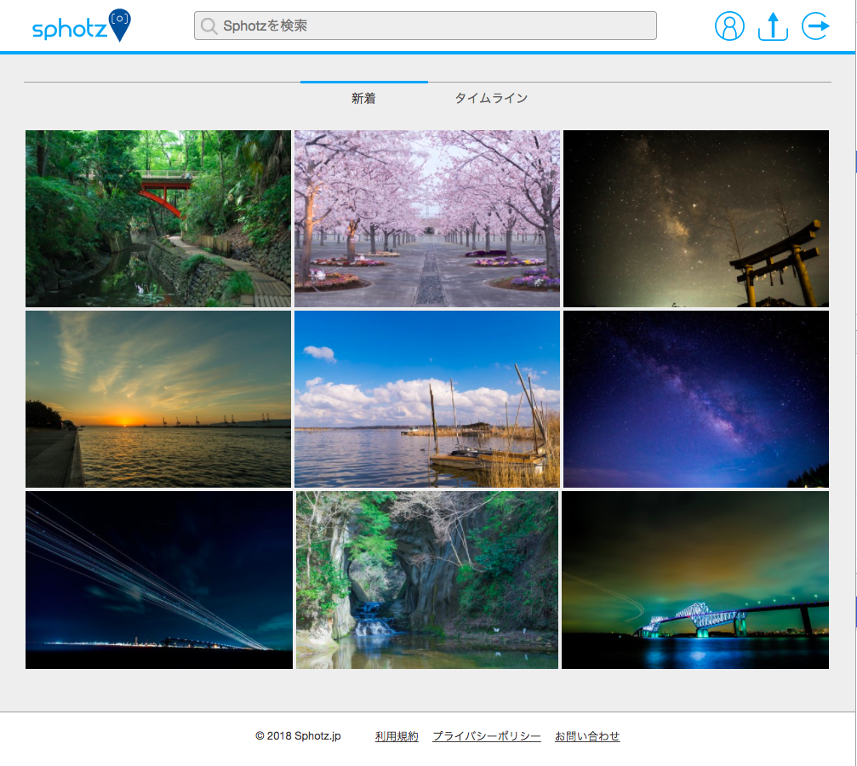Click the Sphotzを検索 search field
Screen dimensions: 857x766
[426, 26]
